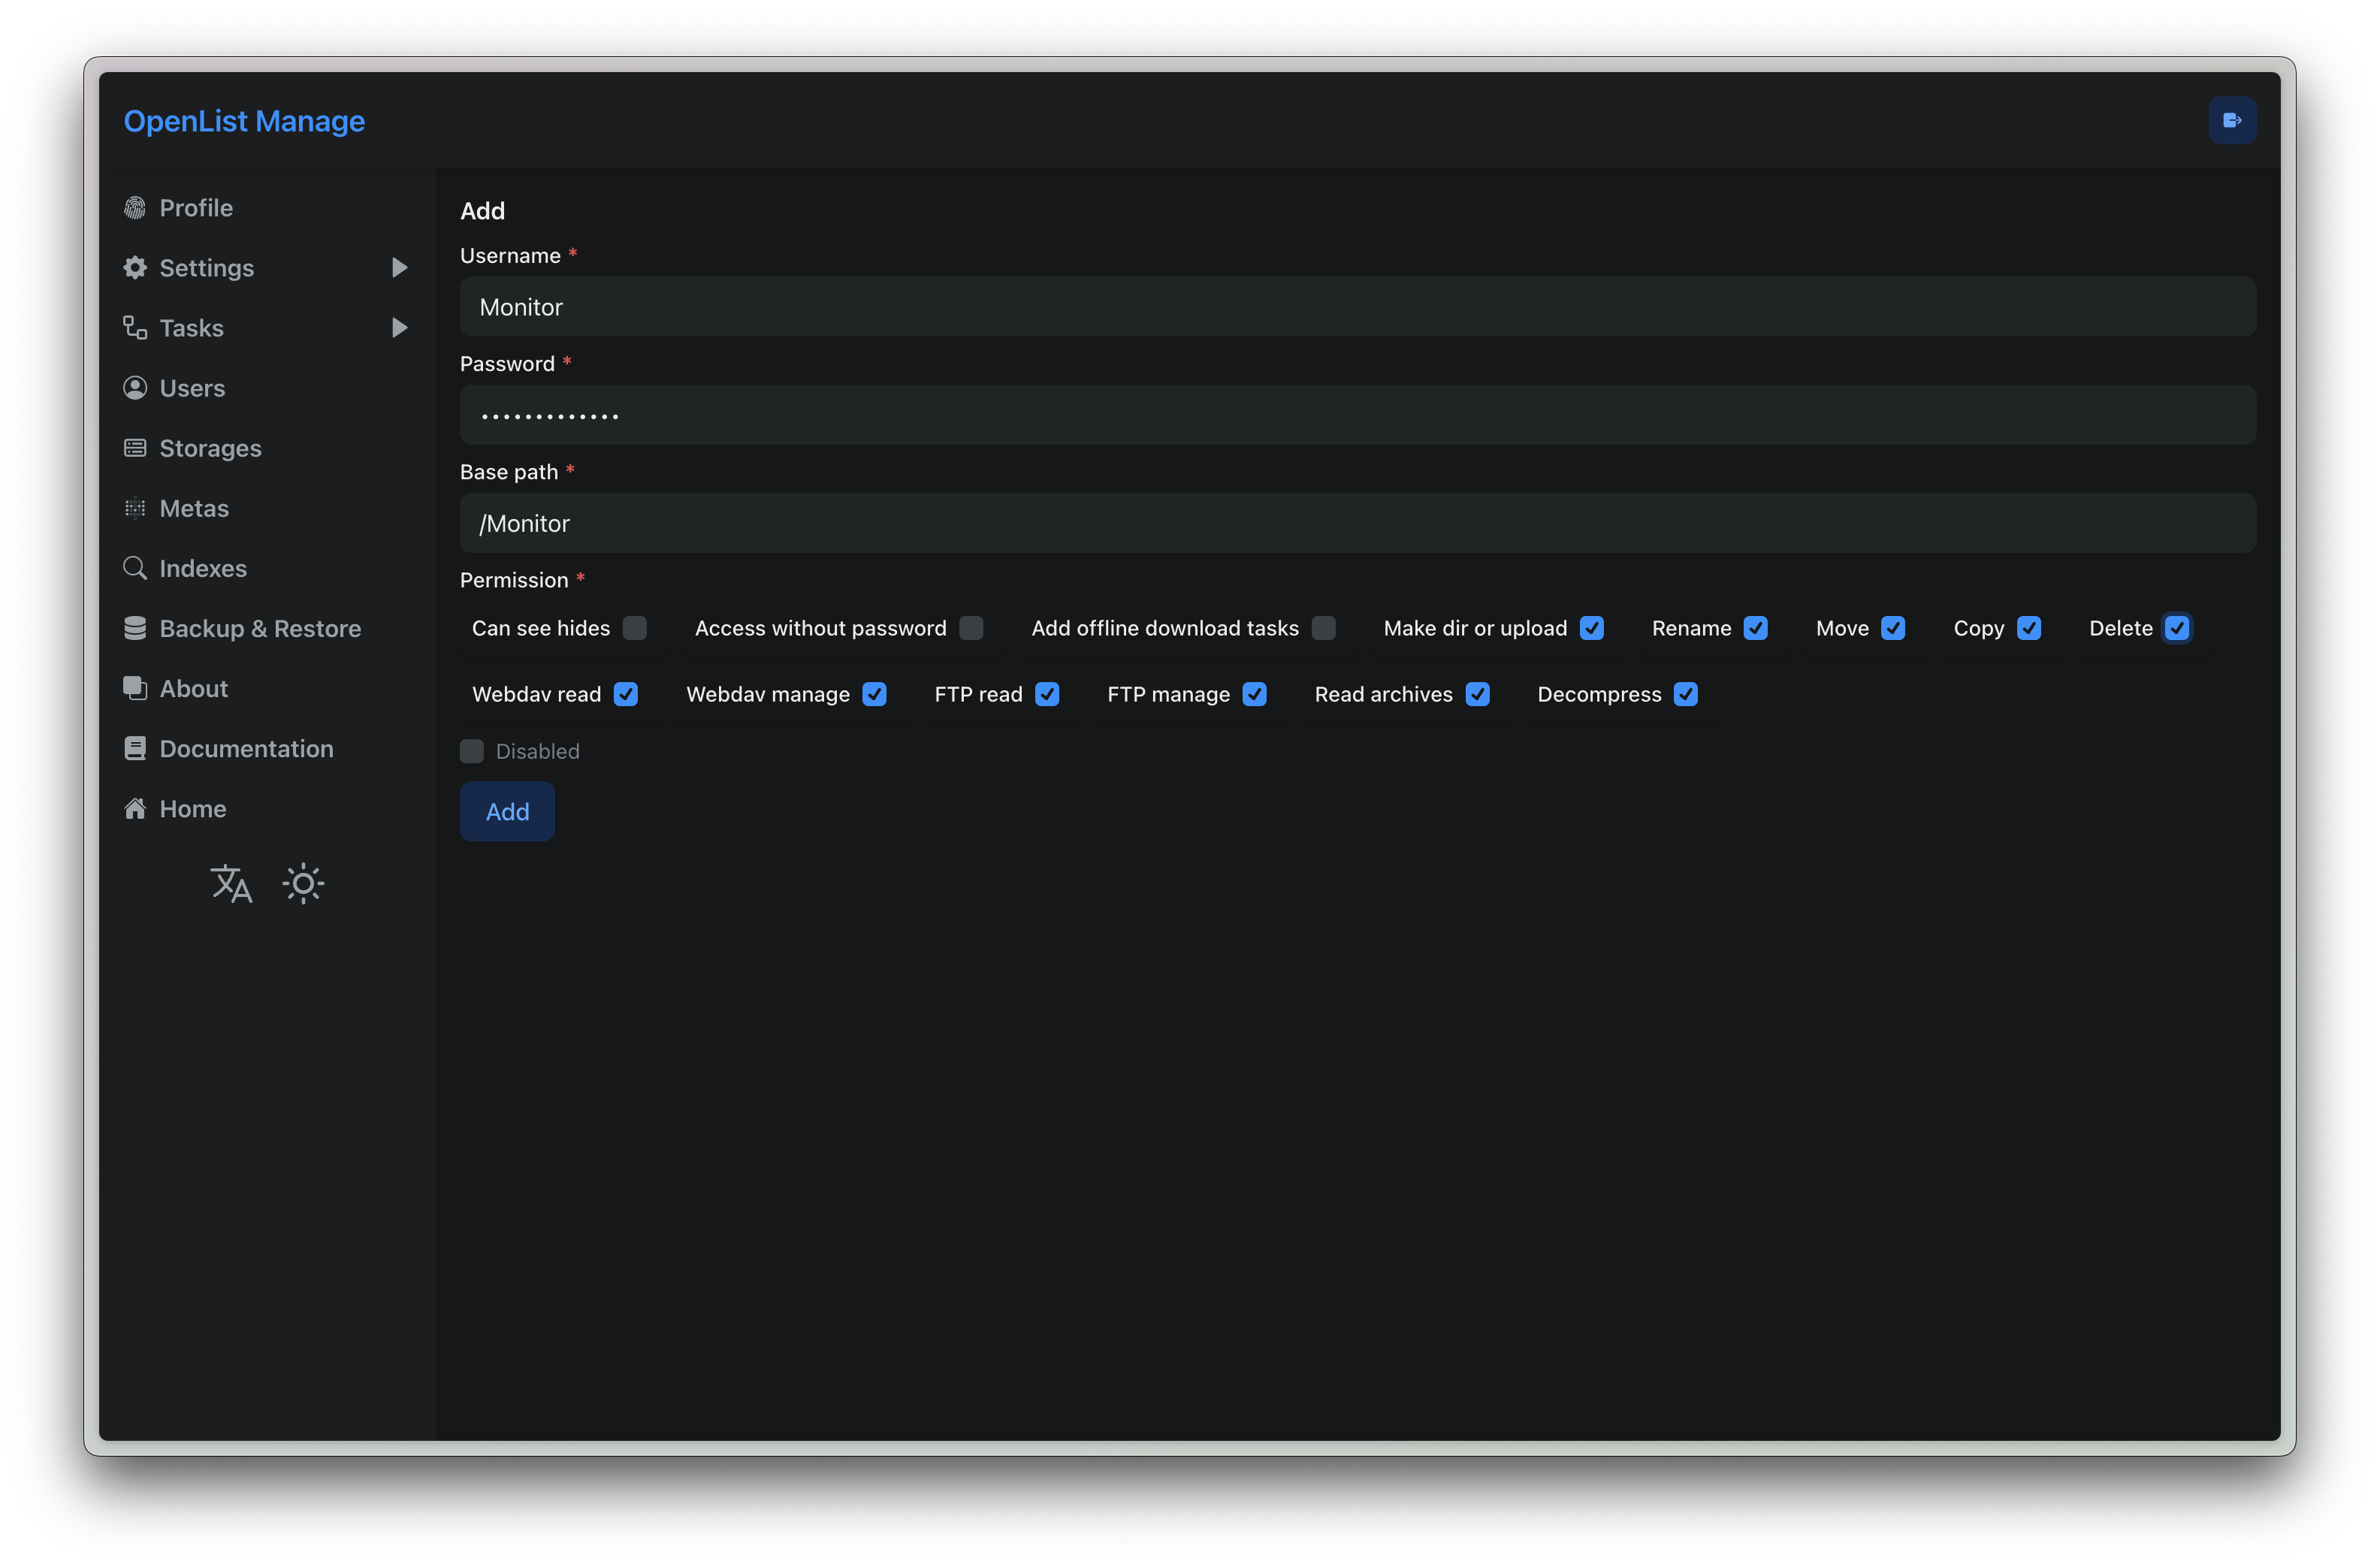This screenshot has height=1567, width=2380.
Task: Click the Storages sidebar icon
Action: click(135, 448)
